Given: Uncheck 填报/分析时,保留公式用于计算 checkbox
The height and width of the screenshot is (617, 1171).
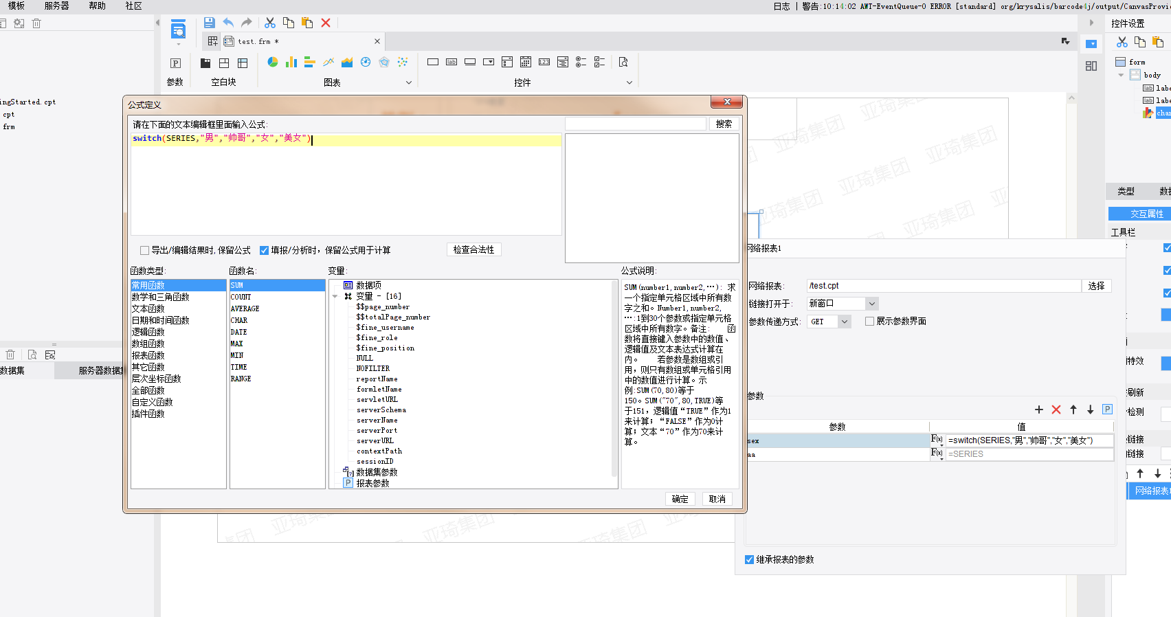Looking at the screenshot, I should click(264, 250).
